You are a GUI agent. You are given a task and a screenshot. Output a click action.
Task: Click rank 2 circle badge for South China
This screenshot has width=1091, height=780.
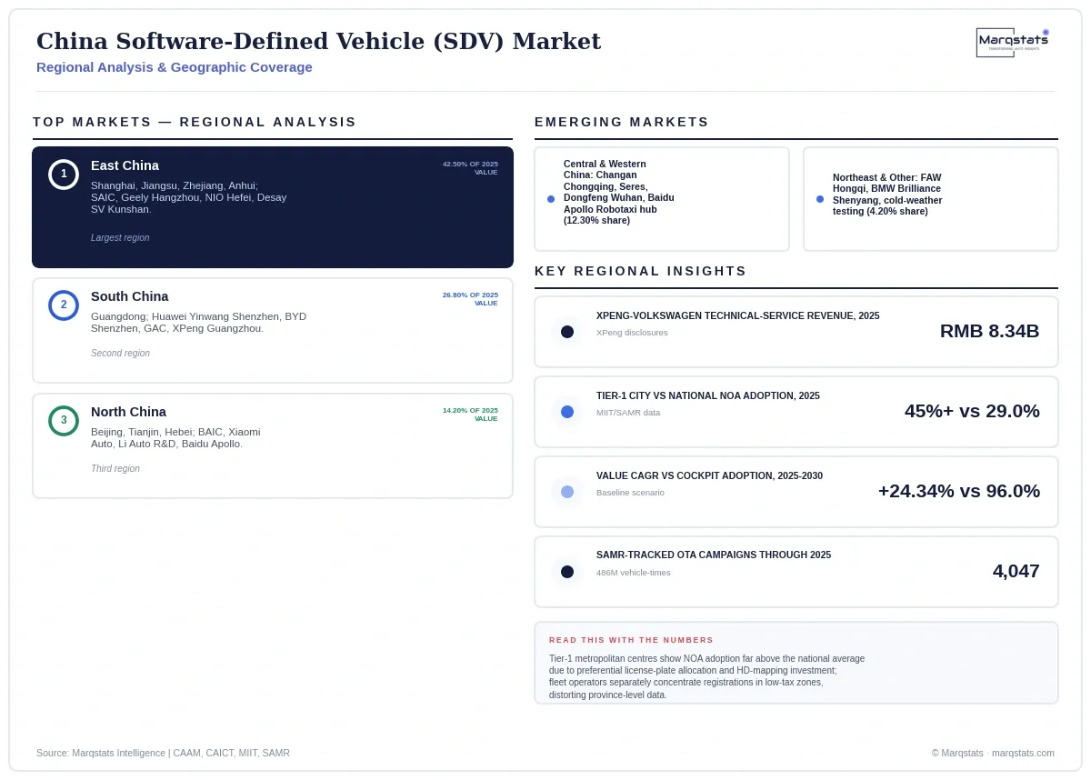pos(64,305)
